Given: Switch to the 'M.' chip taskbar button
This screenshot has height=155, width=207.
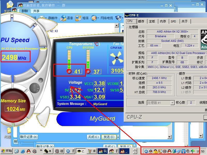Looking at the screenshot, I should [48, 151].
